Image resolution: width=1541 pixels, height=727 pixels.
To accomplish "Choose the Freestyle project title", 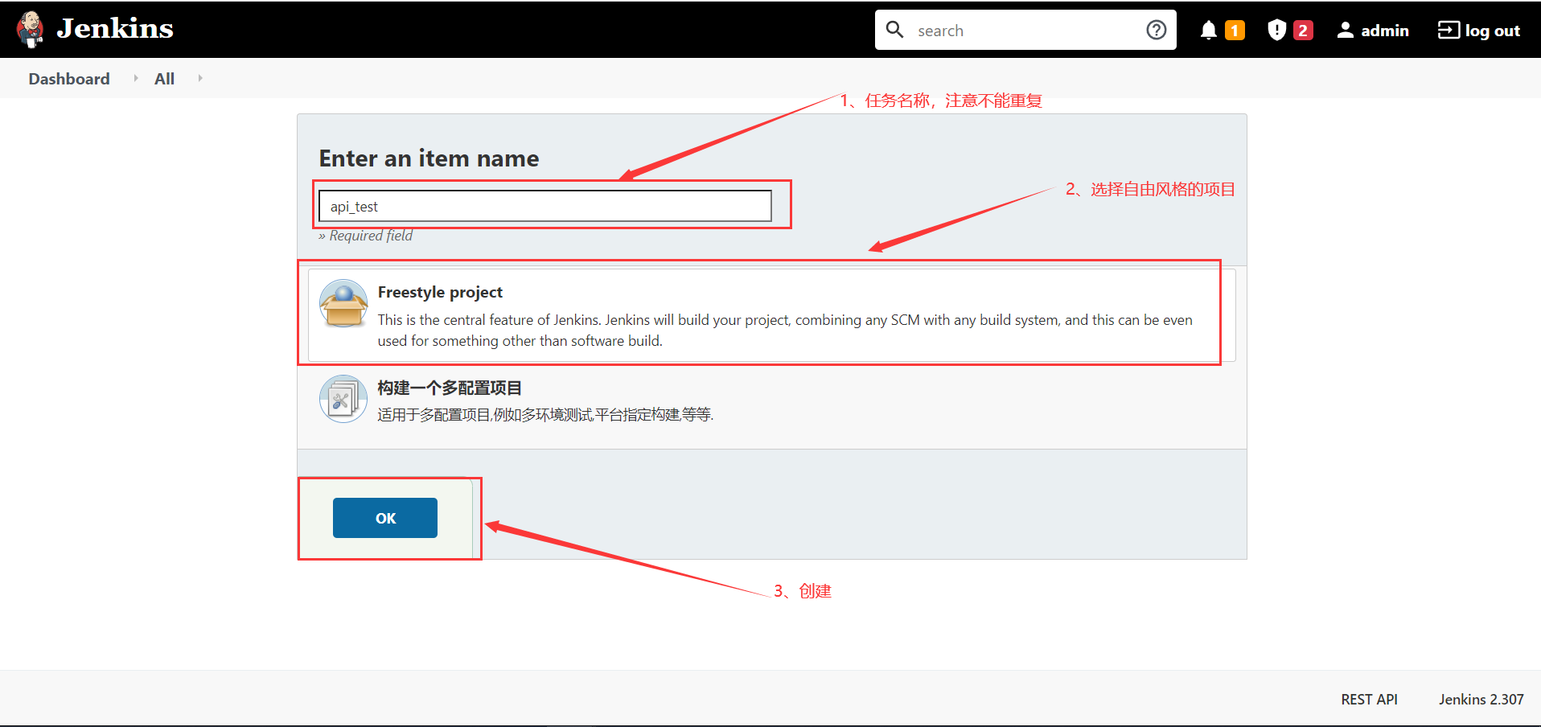I will pos(440,292).
